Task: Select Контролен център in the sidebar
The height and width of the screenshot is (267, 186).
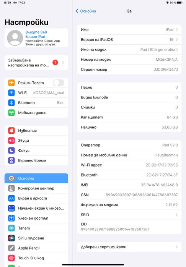Action: point(36,188)
